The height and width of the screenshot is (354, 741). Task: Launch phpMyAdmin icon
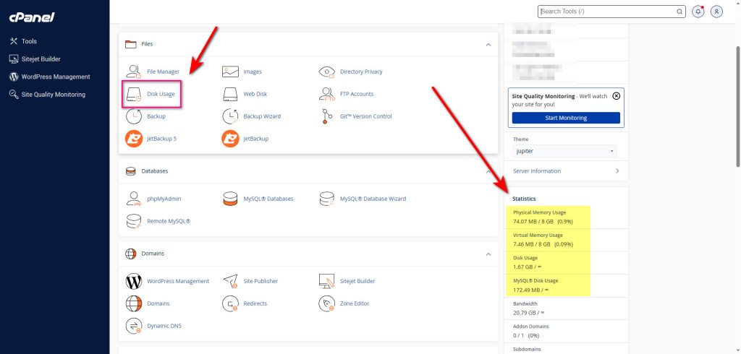coord(134,199)
